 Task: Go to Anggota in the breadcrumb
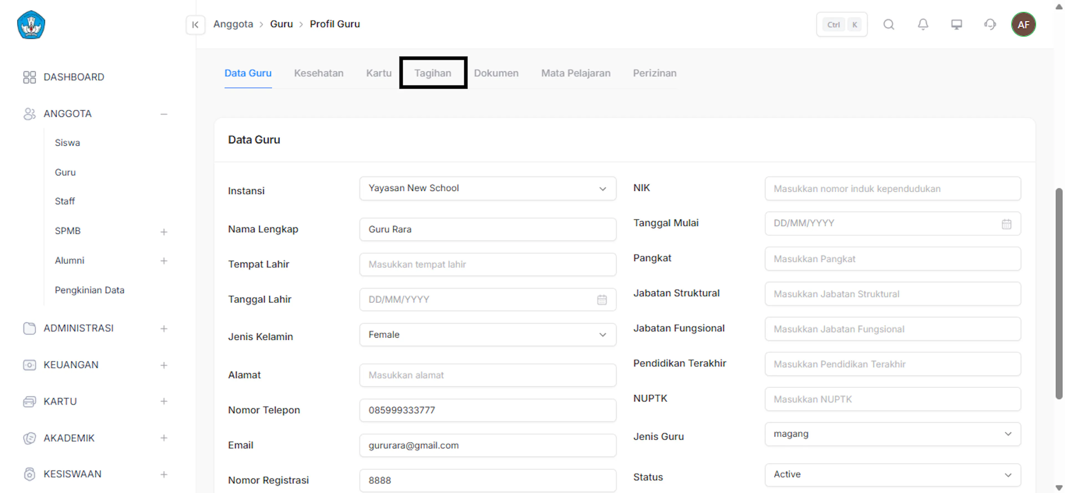[x=233, y=24]
